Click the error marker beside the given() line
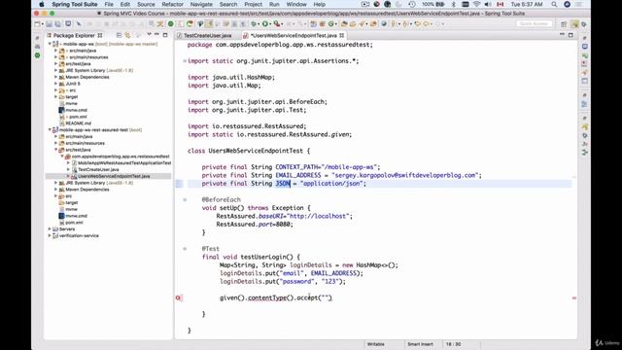Image resolution: width=622 pixels, height=350 pixels. click(179, 297)
